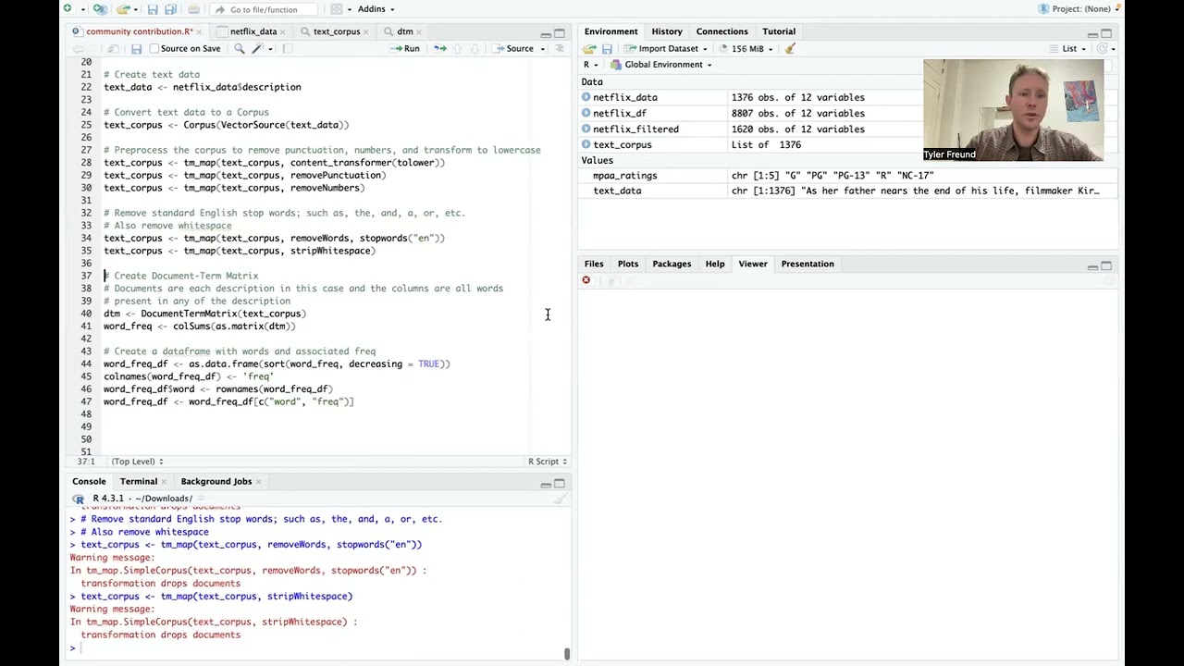
Task: Select the text_data value row
Action: [847, 191]
